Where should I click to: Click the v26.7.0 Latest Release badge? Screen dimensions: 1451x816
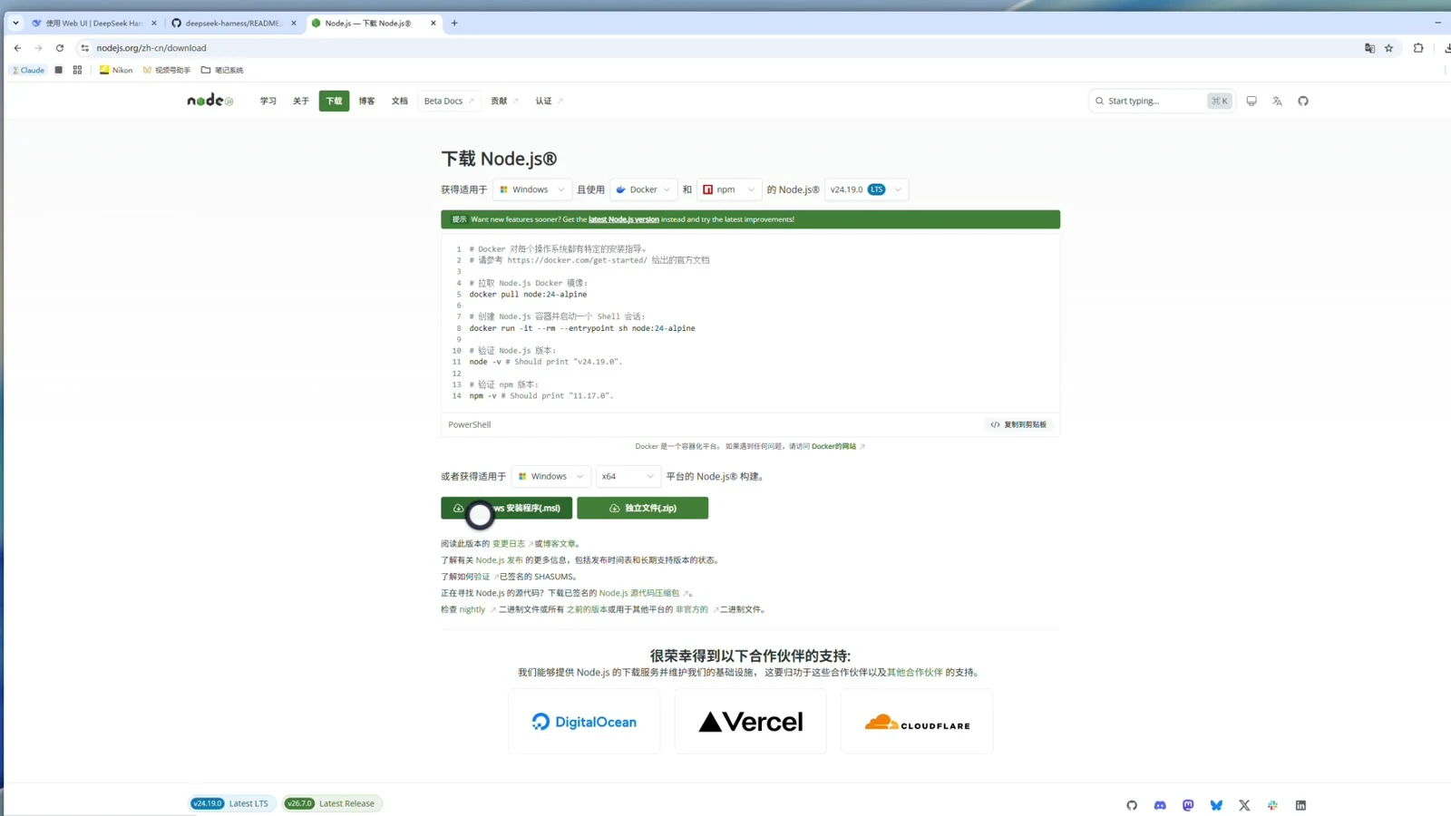[332, 803]
